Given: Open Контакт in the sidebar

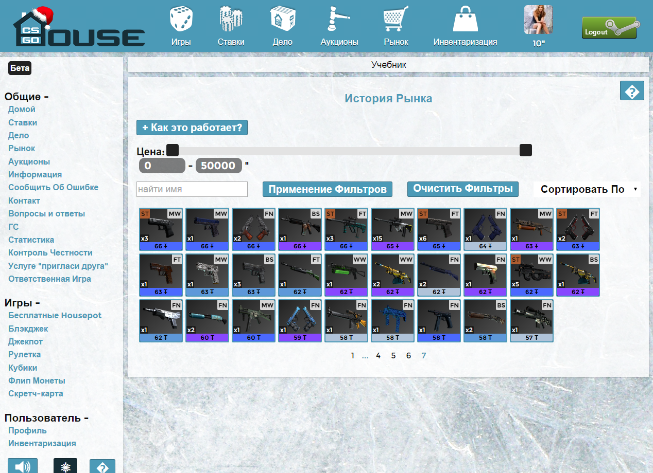Looking at the screenshot, I should (x=24, y=201).
